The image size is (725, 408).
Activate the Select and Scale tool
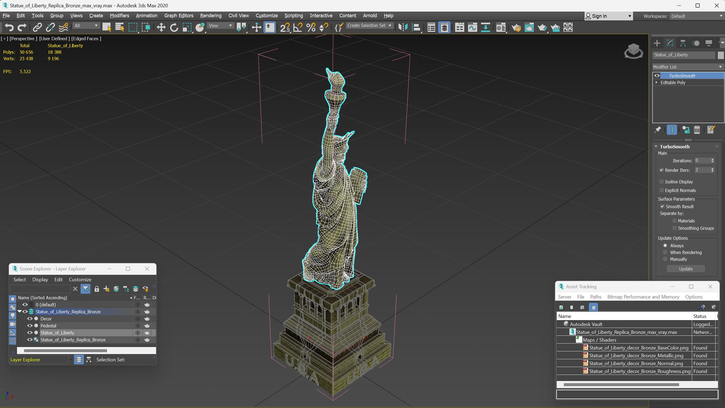pos(187,27)
